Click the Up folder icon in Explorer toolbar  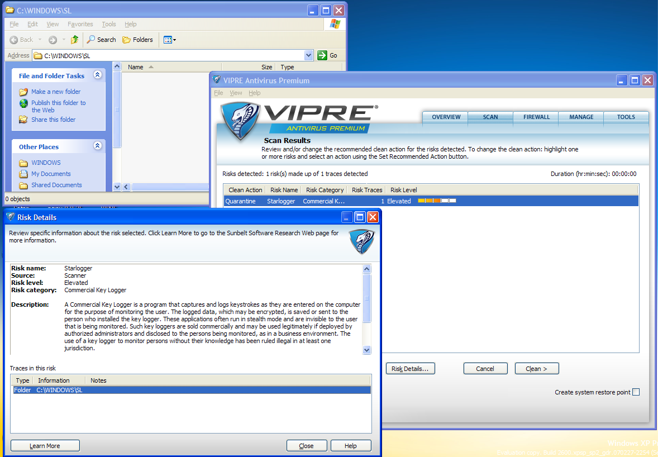tap(75, 40)
